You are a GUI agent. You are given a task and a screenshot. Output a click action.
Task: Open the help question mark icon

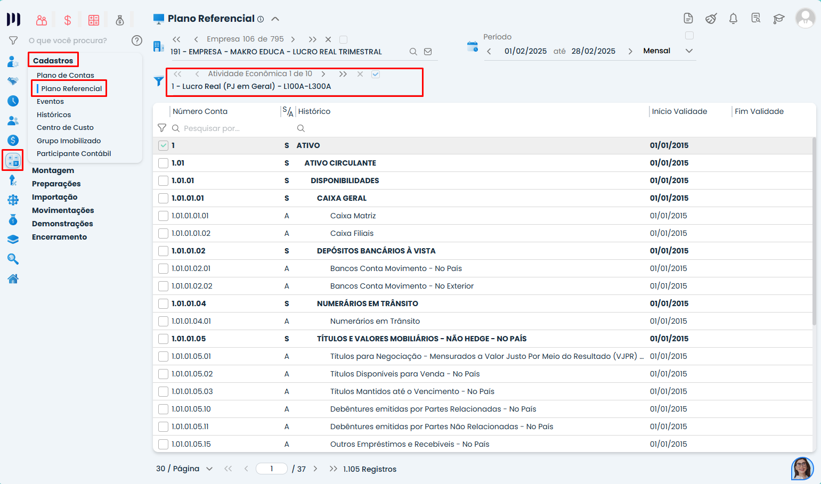pos(137,40)
